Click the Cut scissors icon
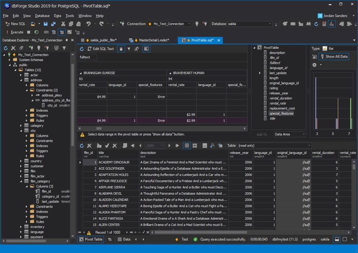This screenshot has width=358, height=253. (x=63, y=24)
